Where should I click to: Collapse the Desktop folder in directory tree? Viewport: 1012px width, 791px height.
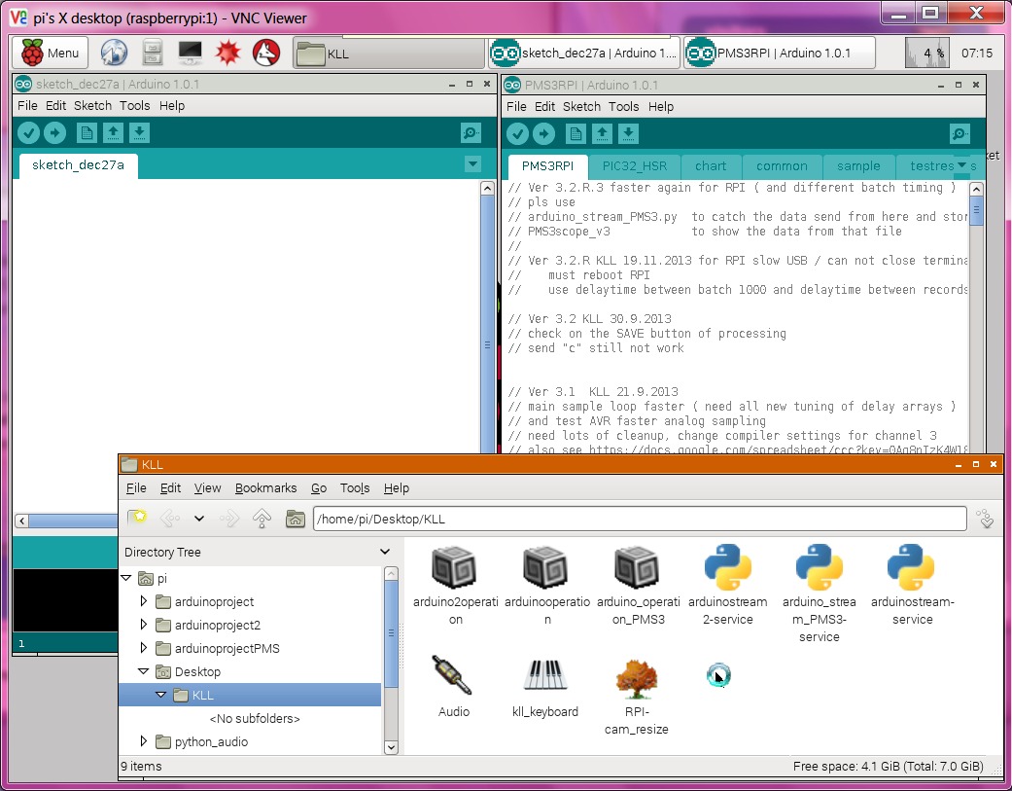(x=144, y=671)
